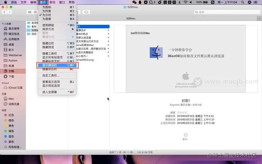Click the QQ penguin icon in menu bar

(x=140, y=2)
